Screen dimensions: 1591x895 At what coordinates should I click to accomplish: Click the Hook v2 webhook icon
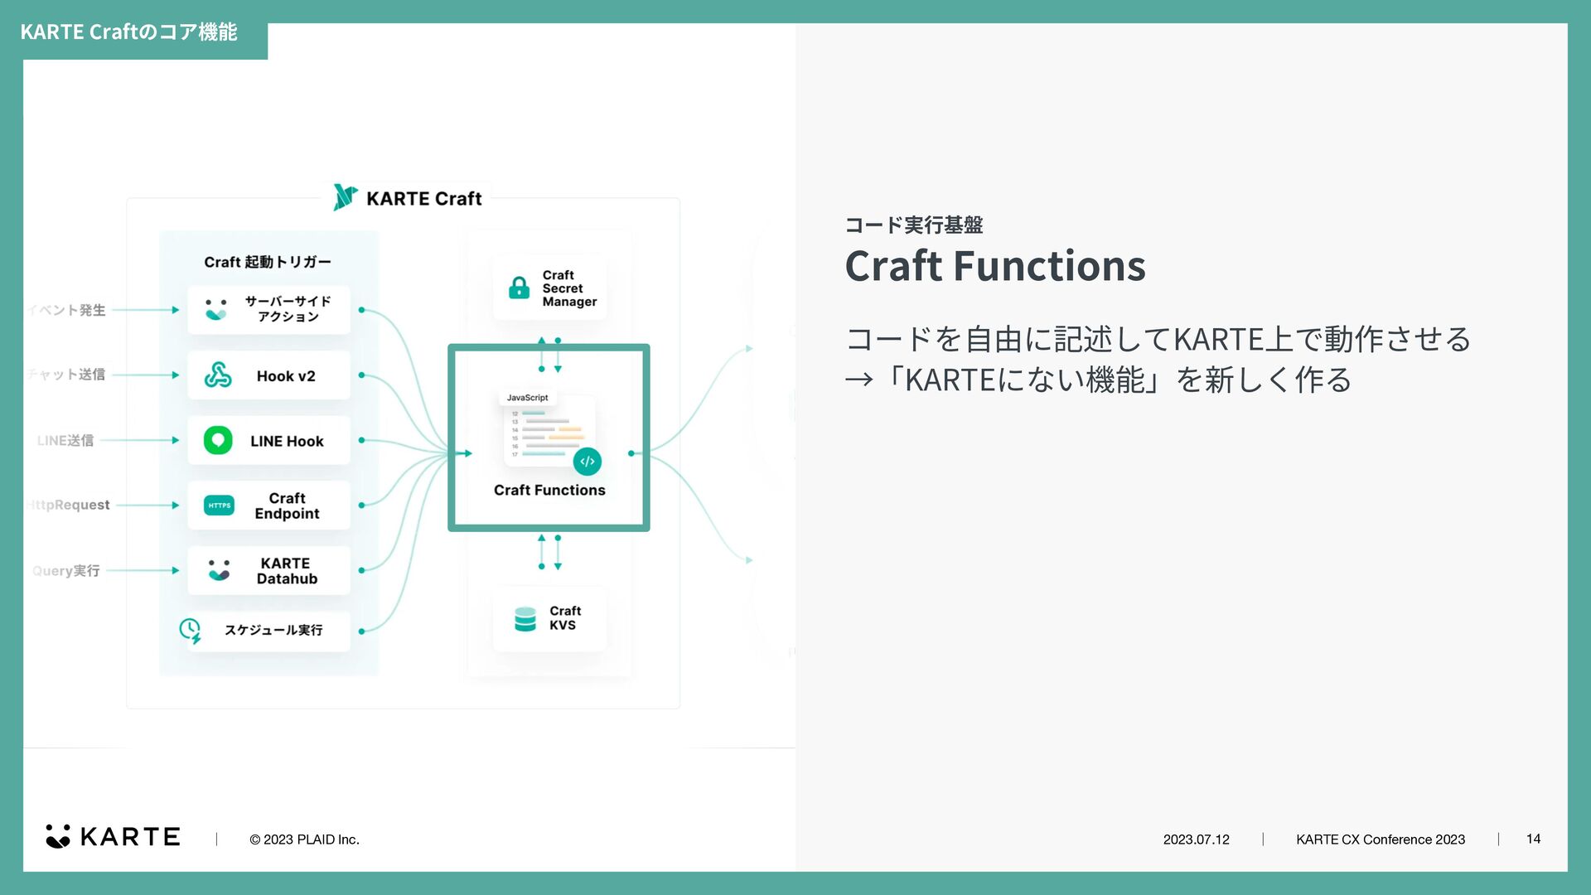click(218, 375)
